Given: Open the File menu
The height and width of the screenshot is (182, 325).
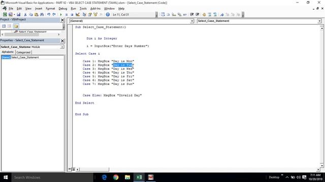Looking at the screenshot, I should tap(11, 9).
